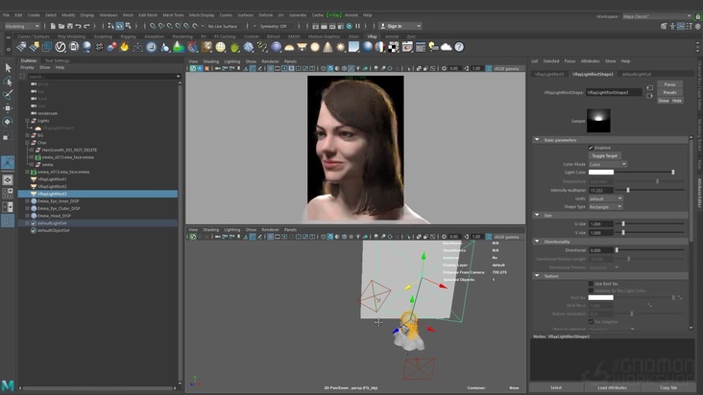Click the Intensity multiplier value field

coord(601,190)
